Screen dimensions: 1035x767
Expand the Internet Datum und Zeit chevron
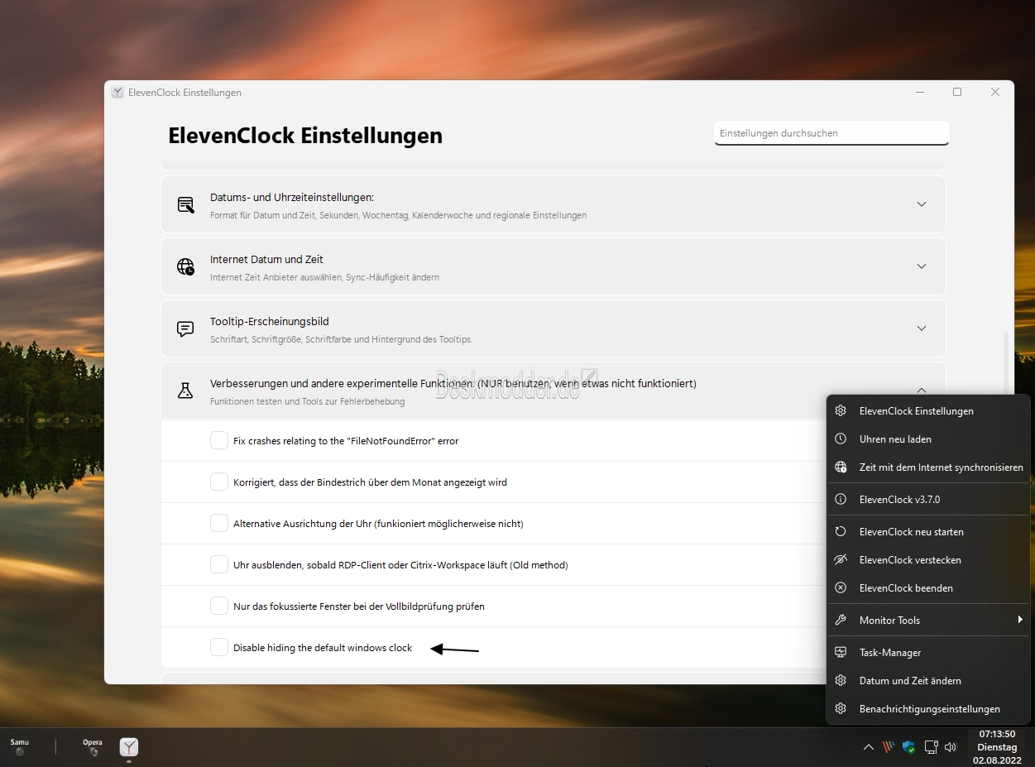click(x=922, y=266)
